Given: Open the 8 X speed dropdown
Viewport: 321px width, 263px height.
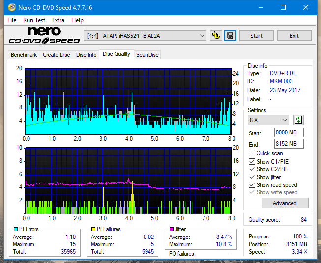Looking at the screenshot, I should coord(268,120).
